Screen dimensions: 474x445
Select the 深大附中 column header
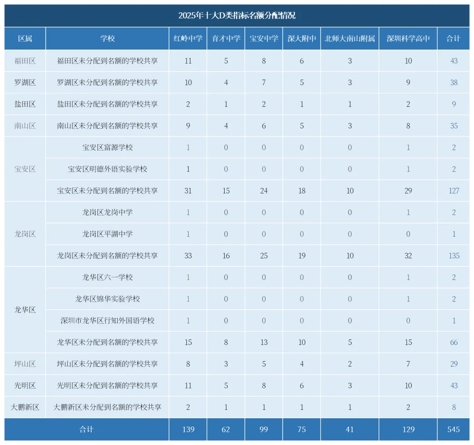coord(302,38)
